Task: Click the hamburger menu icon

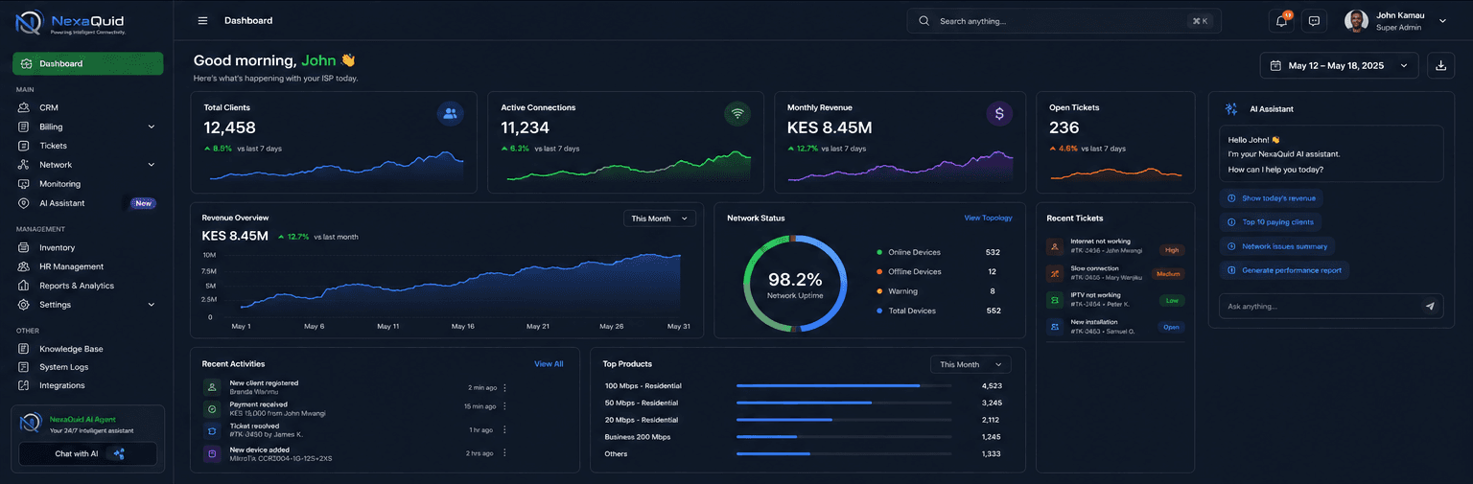Action: point(202,20)
